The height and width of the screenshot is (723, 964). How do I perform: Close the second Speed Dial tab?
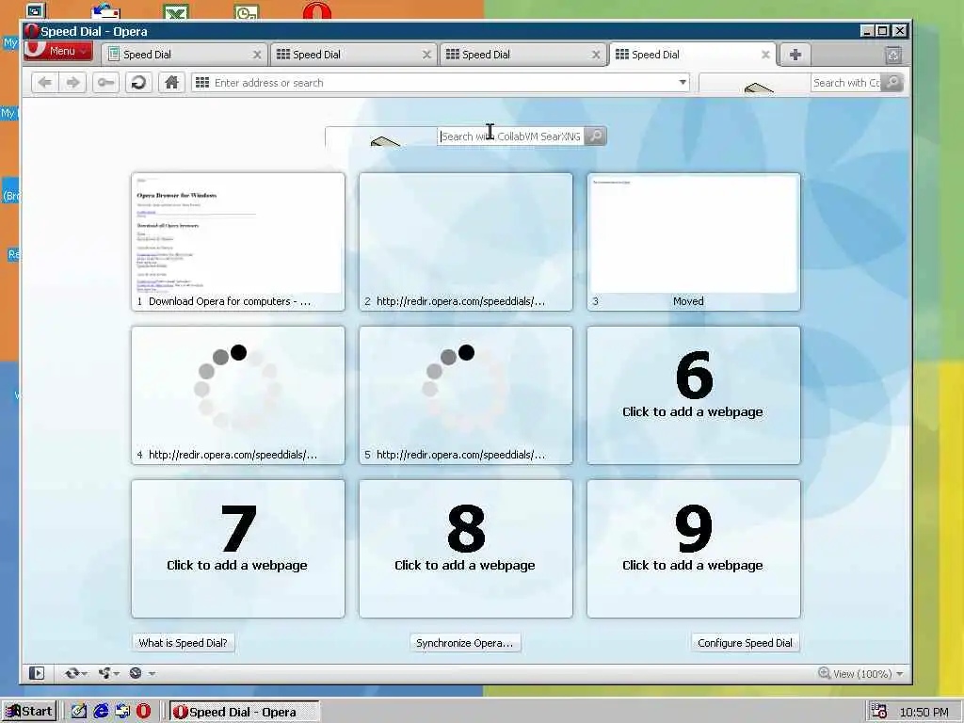point(426,55)
